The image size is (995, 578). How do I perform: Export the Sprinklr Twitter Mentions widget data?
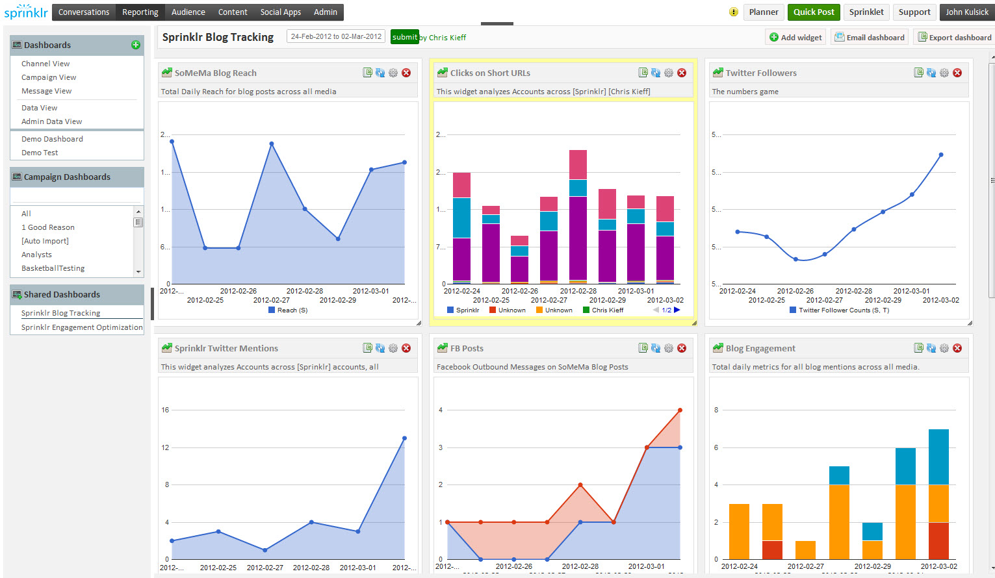coord(367,348)
